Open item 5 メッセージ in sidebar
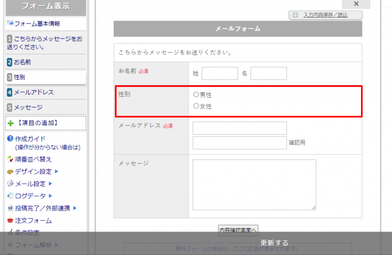The height and width of the screenshot is (255, 392). 27,107
